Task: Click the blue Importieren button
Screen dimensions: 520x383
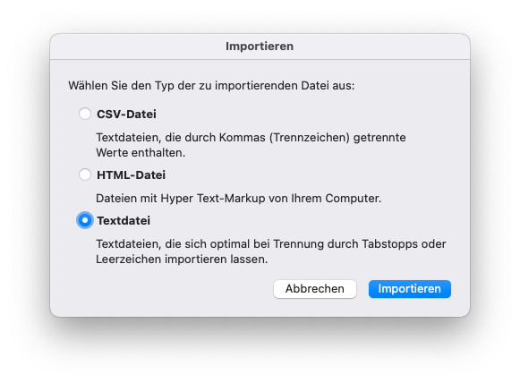Action: 410,289
